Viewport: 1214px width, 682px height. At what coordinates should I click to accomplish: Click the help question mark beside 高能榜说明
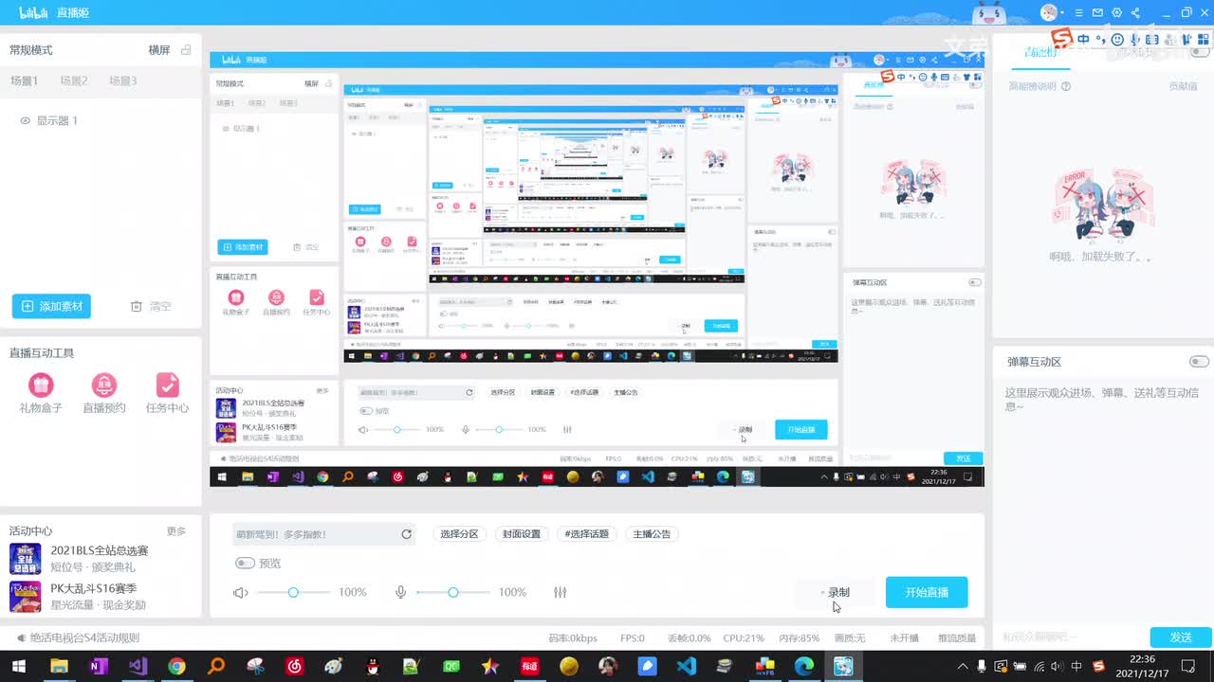[x=1066, y=86]
